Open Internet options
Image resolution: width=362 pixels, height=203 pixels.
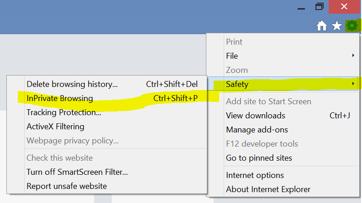(x=255, y=175)
